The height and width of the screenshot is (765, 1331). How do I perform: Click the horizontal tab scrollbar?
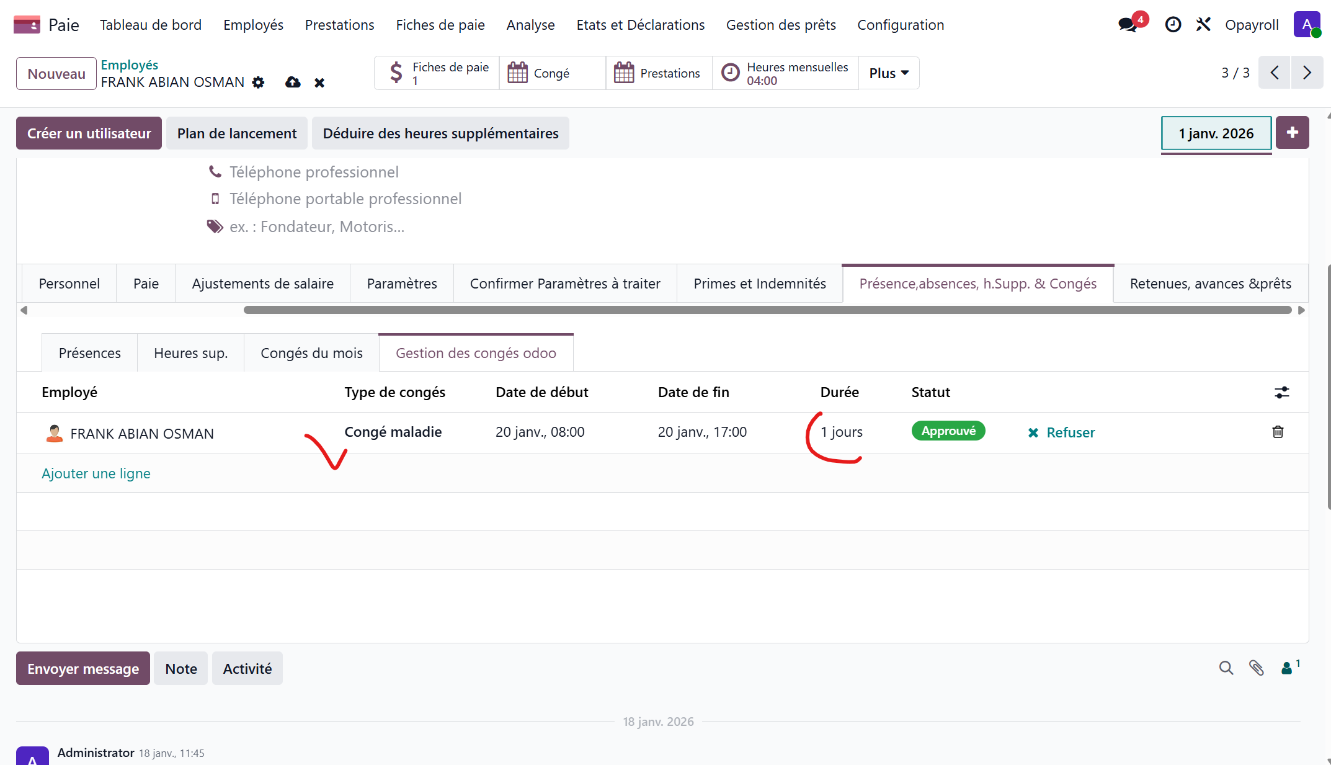tap(767, 310)
